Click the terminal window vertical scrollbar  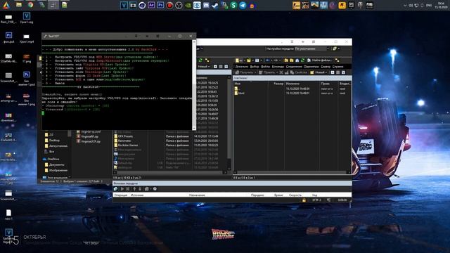click(x=194, y=84)
